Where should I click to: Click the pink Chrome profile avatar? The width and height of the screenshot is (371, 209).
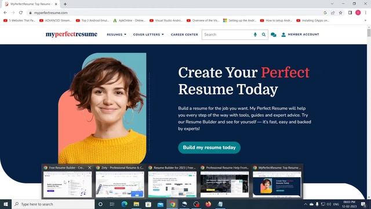(x=358, y=13)
